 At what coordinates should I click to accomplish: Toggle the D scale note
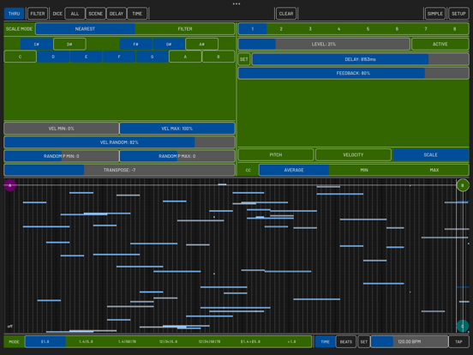click(53, 57)
